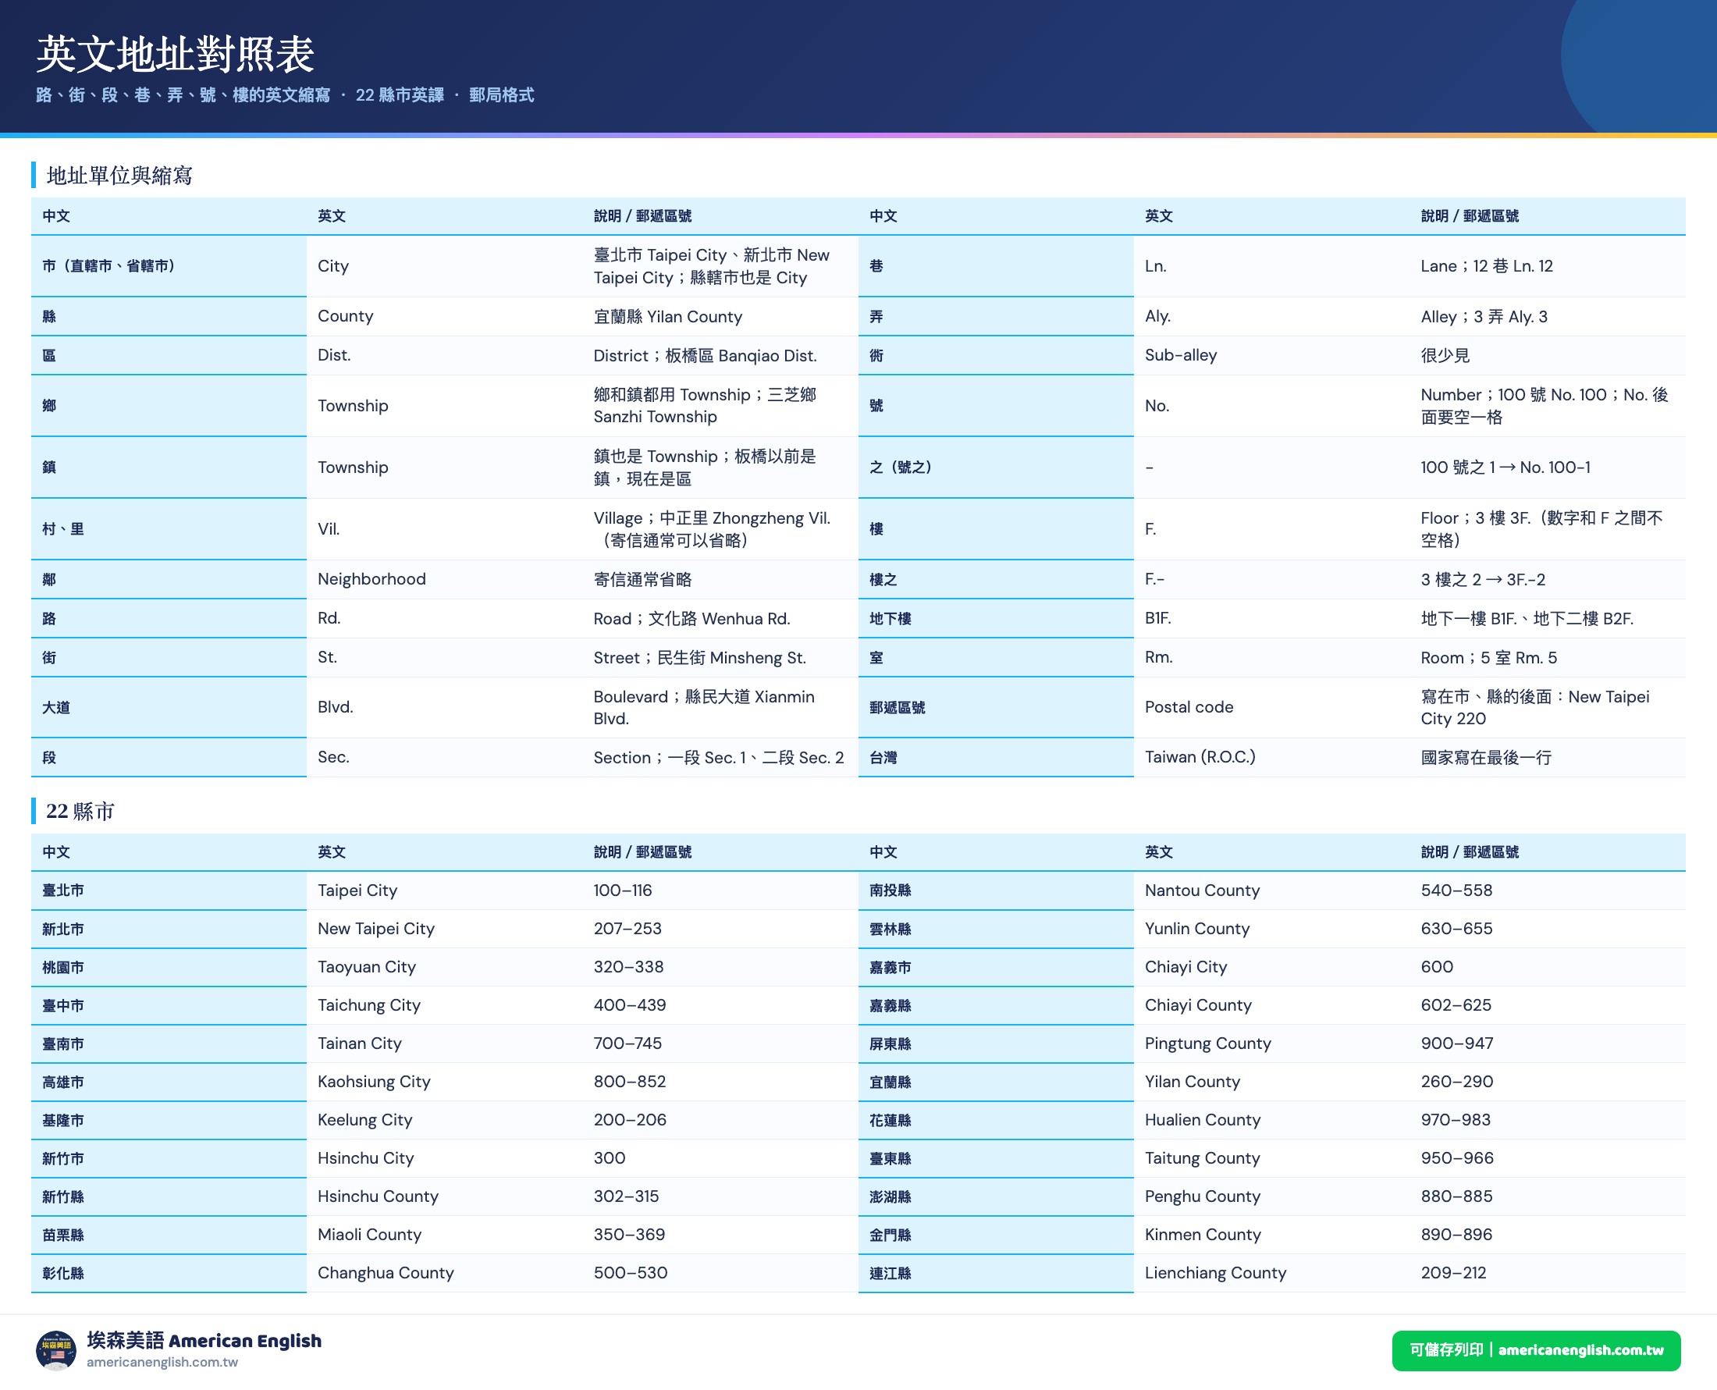Click the Hsinchu County cell

point(444,1196)
